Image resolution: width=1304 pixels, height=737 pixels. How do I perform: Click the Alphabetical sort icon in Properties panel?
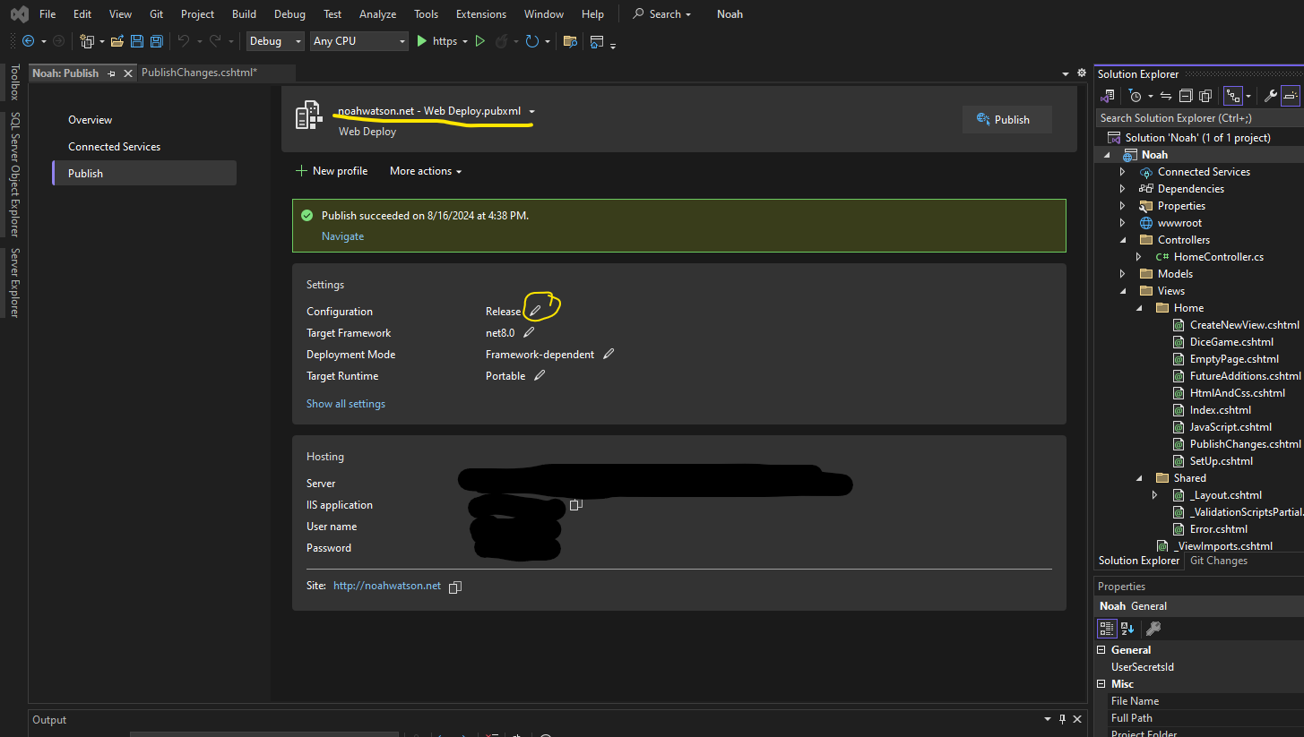coord(1127,629)
